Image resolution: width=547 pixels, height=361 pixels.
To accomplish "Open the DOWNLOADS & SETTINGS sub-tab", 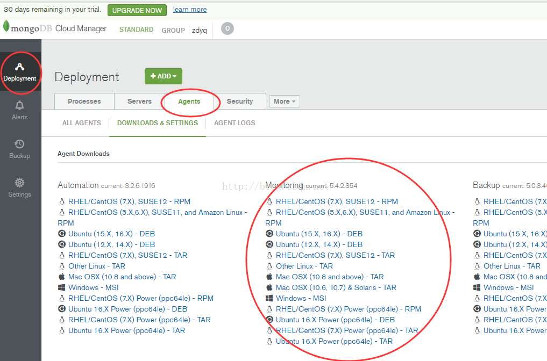I will (x=158, y=123).
